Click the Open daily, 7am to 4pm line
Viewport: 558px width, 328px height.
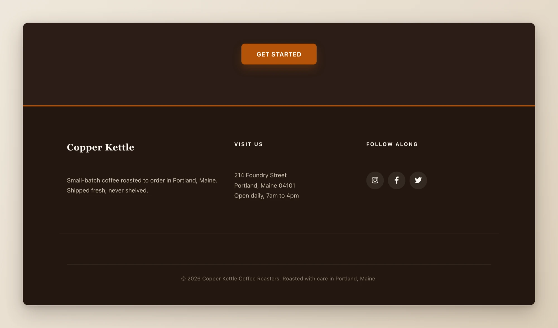(x=266, y=196)
